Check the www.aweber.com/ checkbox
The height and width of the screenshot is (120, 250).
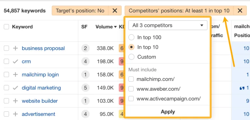(x=131, y=89)
